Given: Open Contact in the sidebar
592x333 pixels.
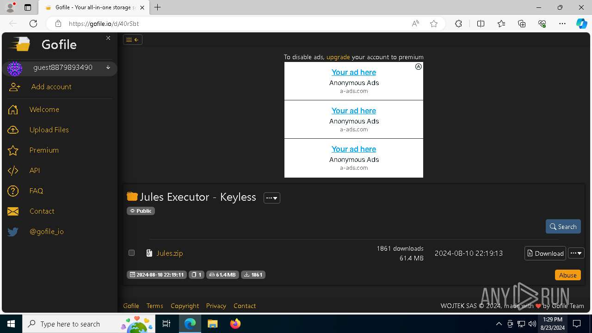Looking at the screenshot, I should tap(42, 211).
